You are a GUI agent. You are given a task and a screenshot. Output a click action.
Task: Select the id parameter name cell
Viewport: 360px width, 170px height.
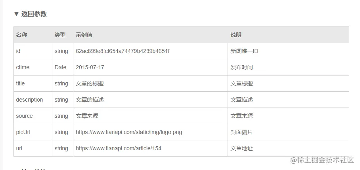18,51
